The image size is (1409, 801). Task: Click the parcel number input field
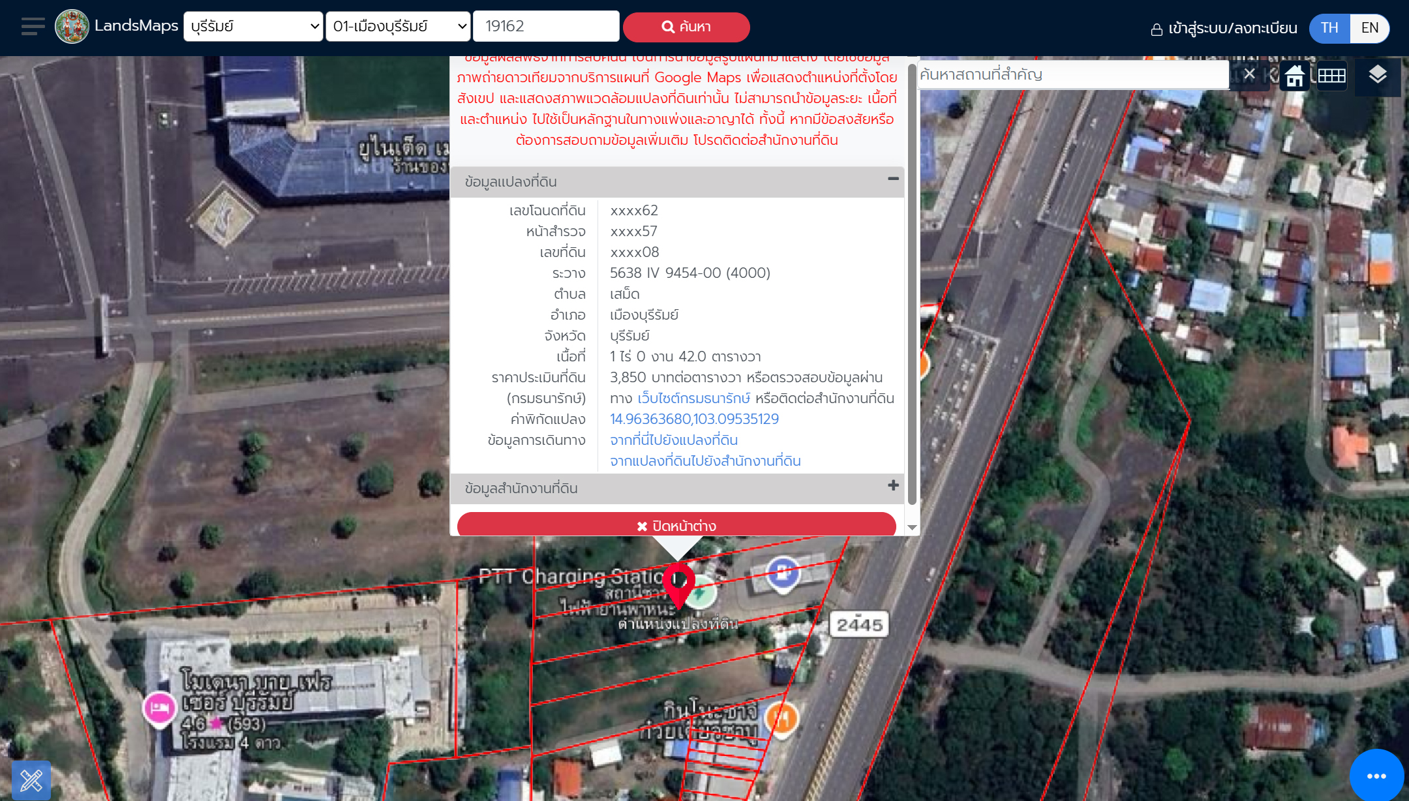[545, 27]
